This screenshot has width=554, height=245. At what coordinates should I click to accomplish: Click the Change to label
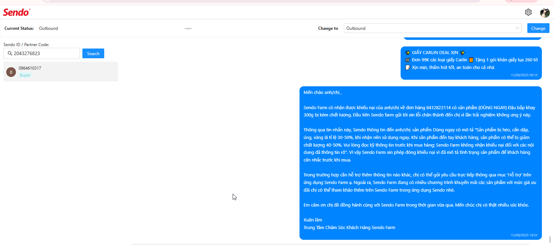pos(328,28)
